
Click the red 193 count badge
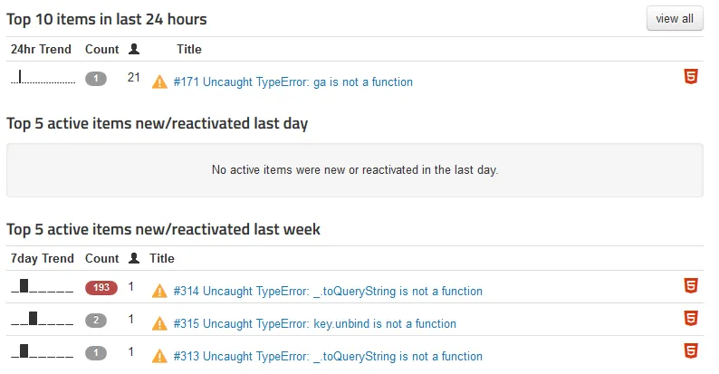[101, 288]
